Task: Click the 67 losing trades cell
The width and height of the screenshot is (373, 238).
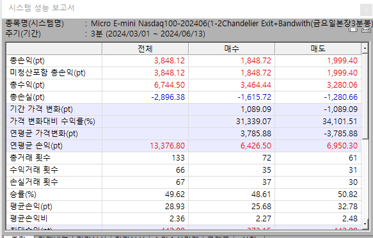Action: (x=180, y=182)
